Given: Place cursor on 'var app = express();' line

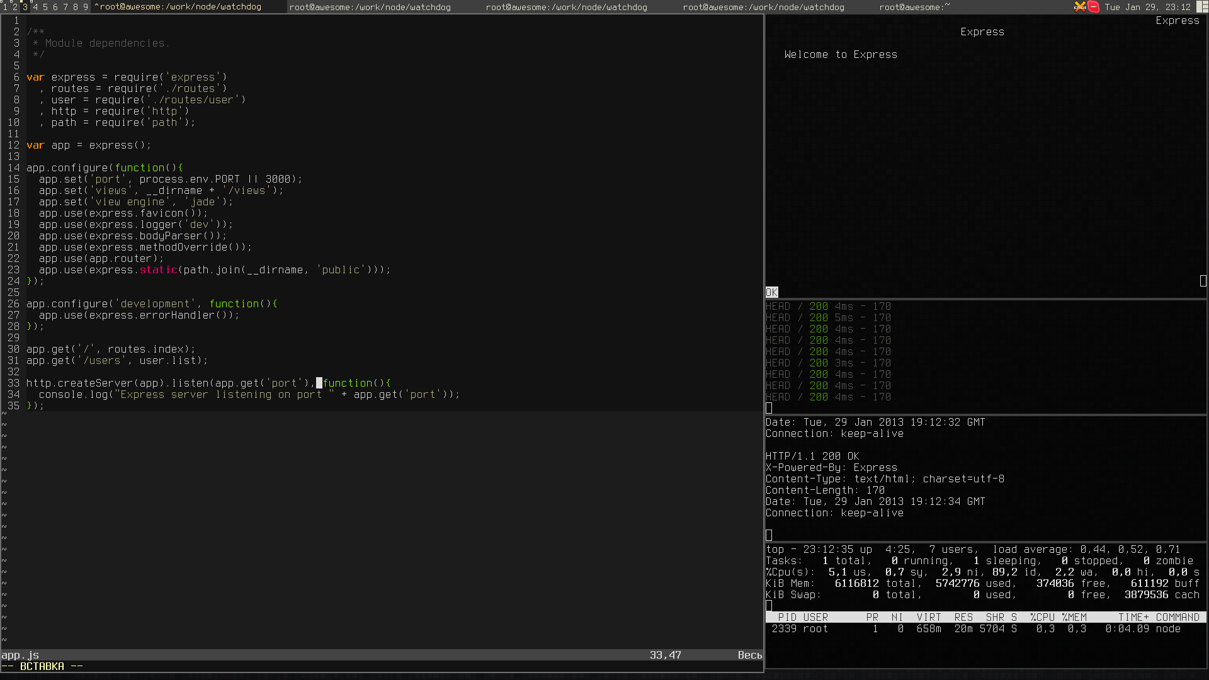Looking at the screenshot, I should coord(88,145).
